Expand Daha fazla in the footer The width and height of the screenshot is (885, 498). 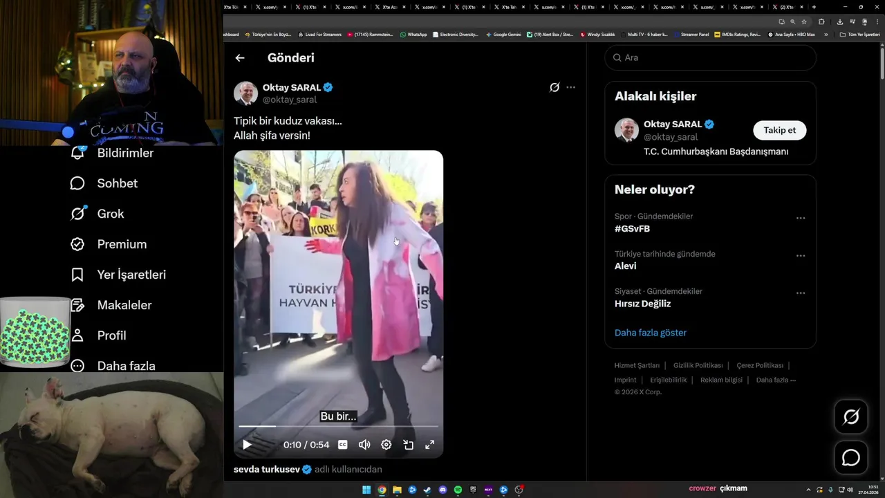(x=776, y=380)
